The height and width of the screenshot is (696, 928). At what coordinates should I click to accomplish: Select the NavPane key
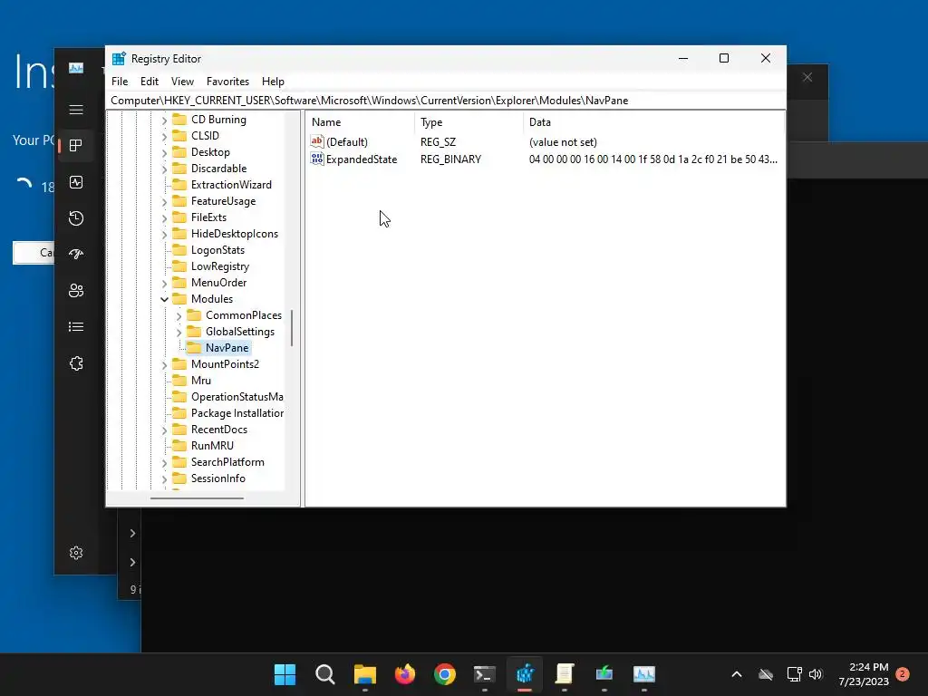(x=227, y=347)
